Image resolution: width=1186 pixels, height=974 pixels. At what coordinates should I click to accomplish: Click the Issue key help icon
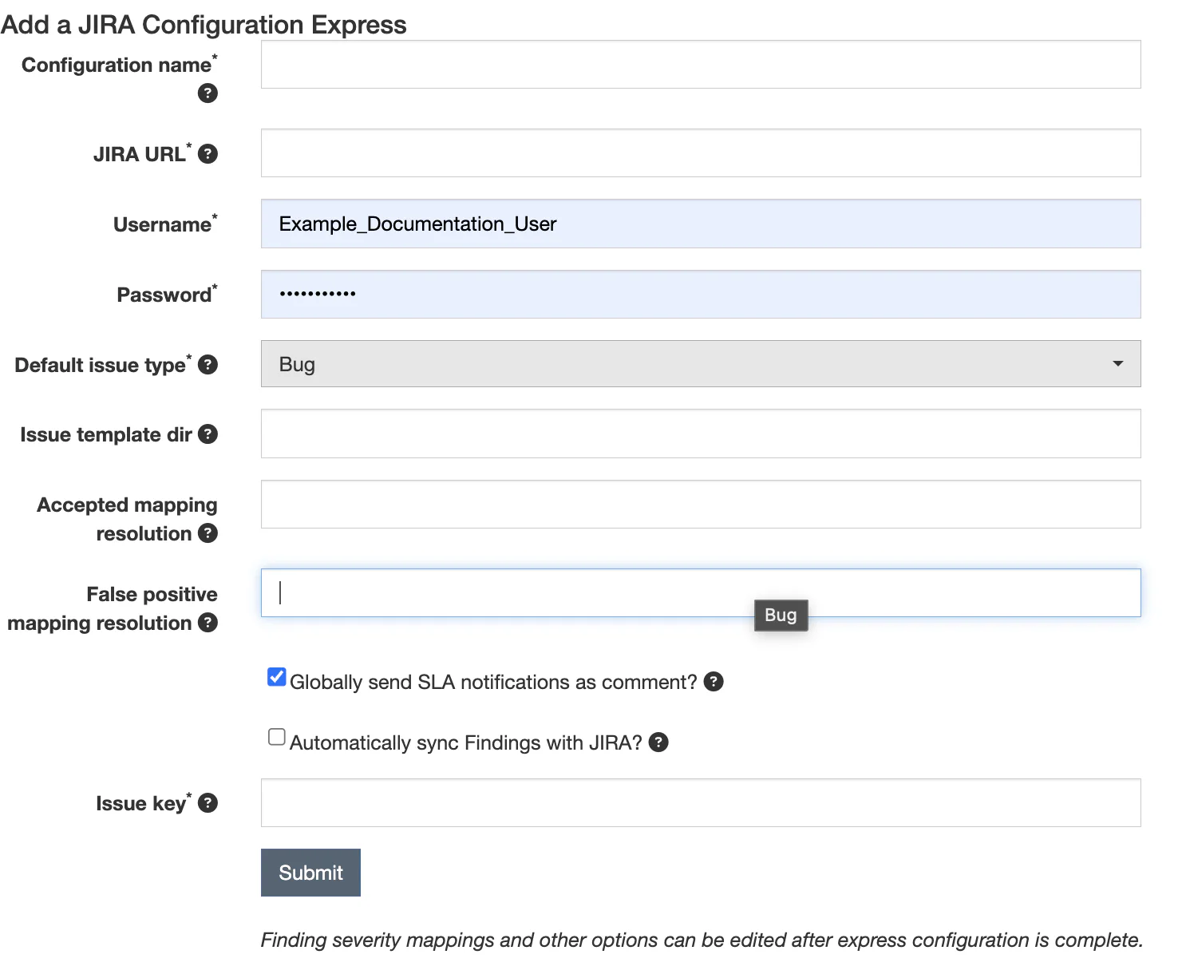(208, 803)
